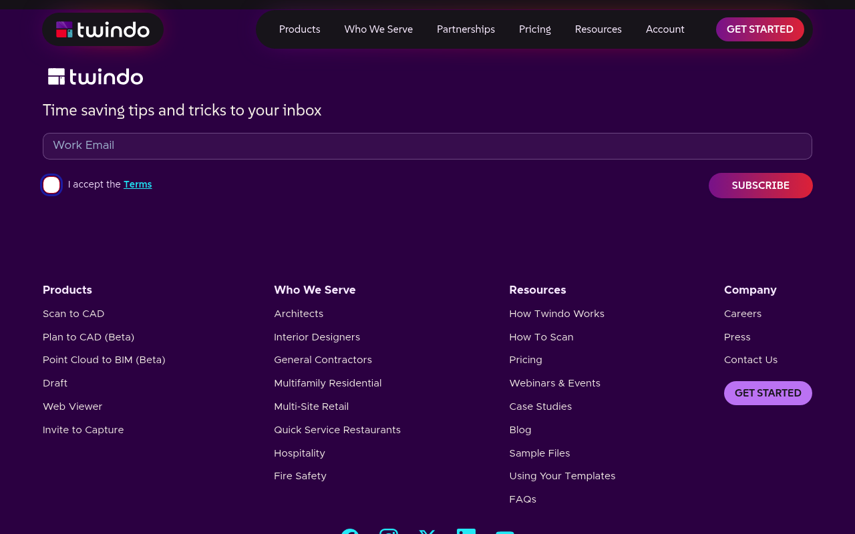This screenshot has width=855, height=534.
Task: Focus the Work Email input field
Action: click(x=427, y=146)
